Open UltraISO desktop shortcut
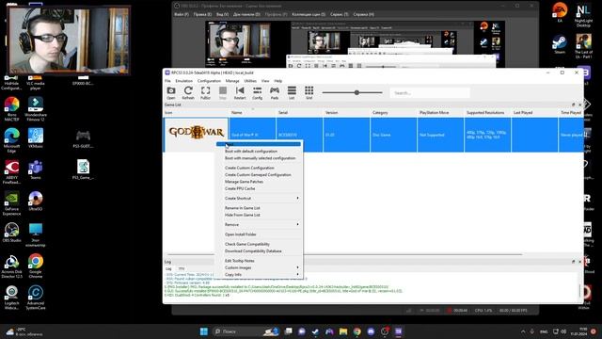 (36, 201)
